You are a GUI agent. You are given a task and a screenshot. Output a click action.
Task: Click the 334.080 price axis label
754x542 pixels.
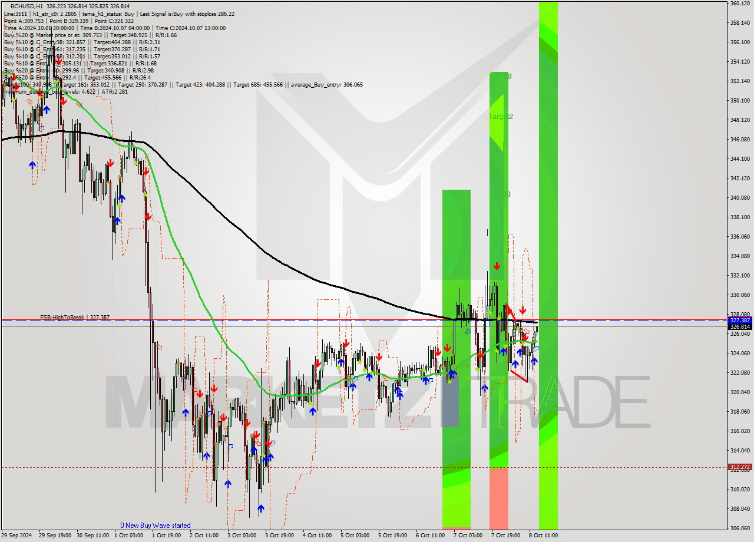(739, 256)
